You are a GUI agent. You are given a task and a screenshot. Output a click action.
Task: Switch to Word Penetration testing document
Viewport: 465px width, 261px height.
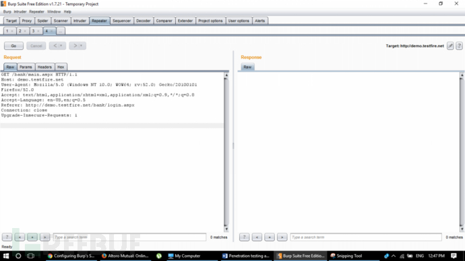[x=246, y=256]
